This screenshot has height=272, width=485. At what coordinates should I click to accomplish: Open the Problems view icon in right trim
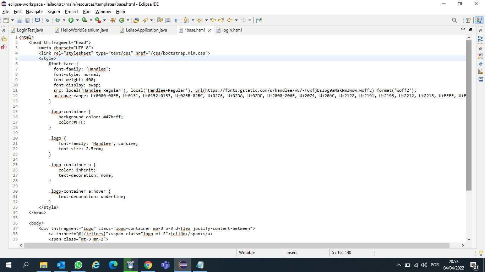tap(481, 56)
